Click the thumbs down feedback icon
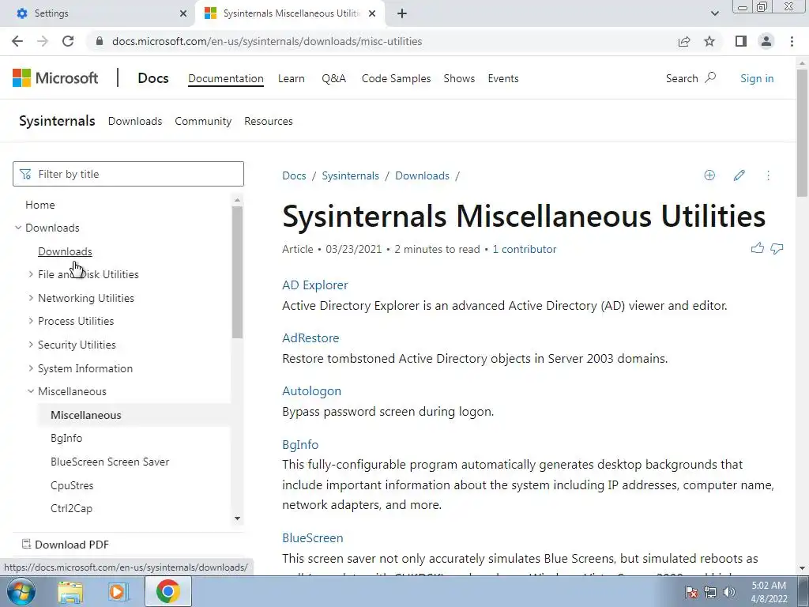The width and height of the screenshot is (809, 607). 777,248
